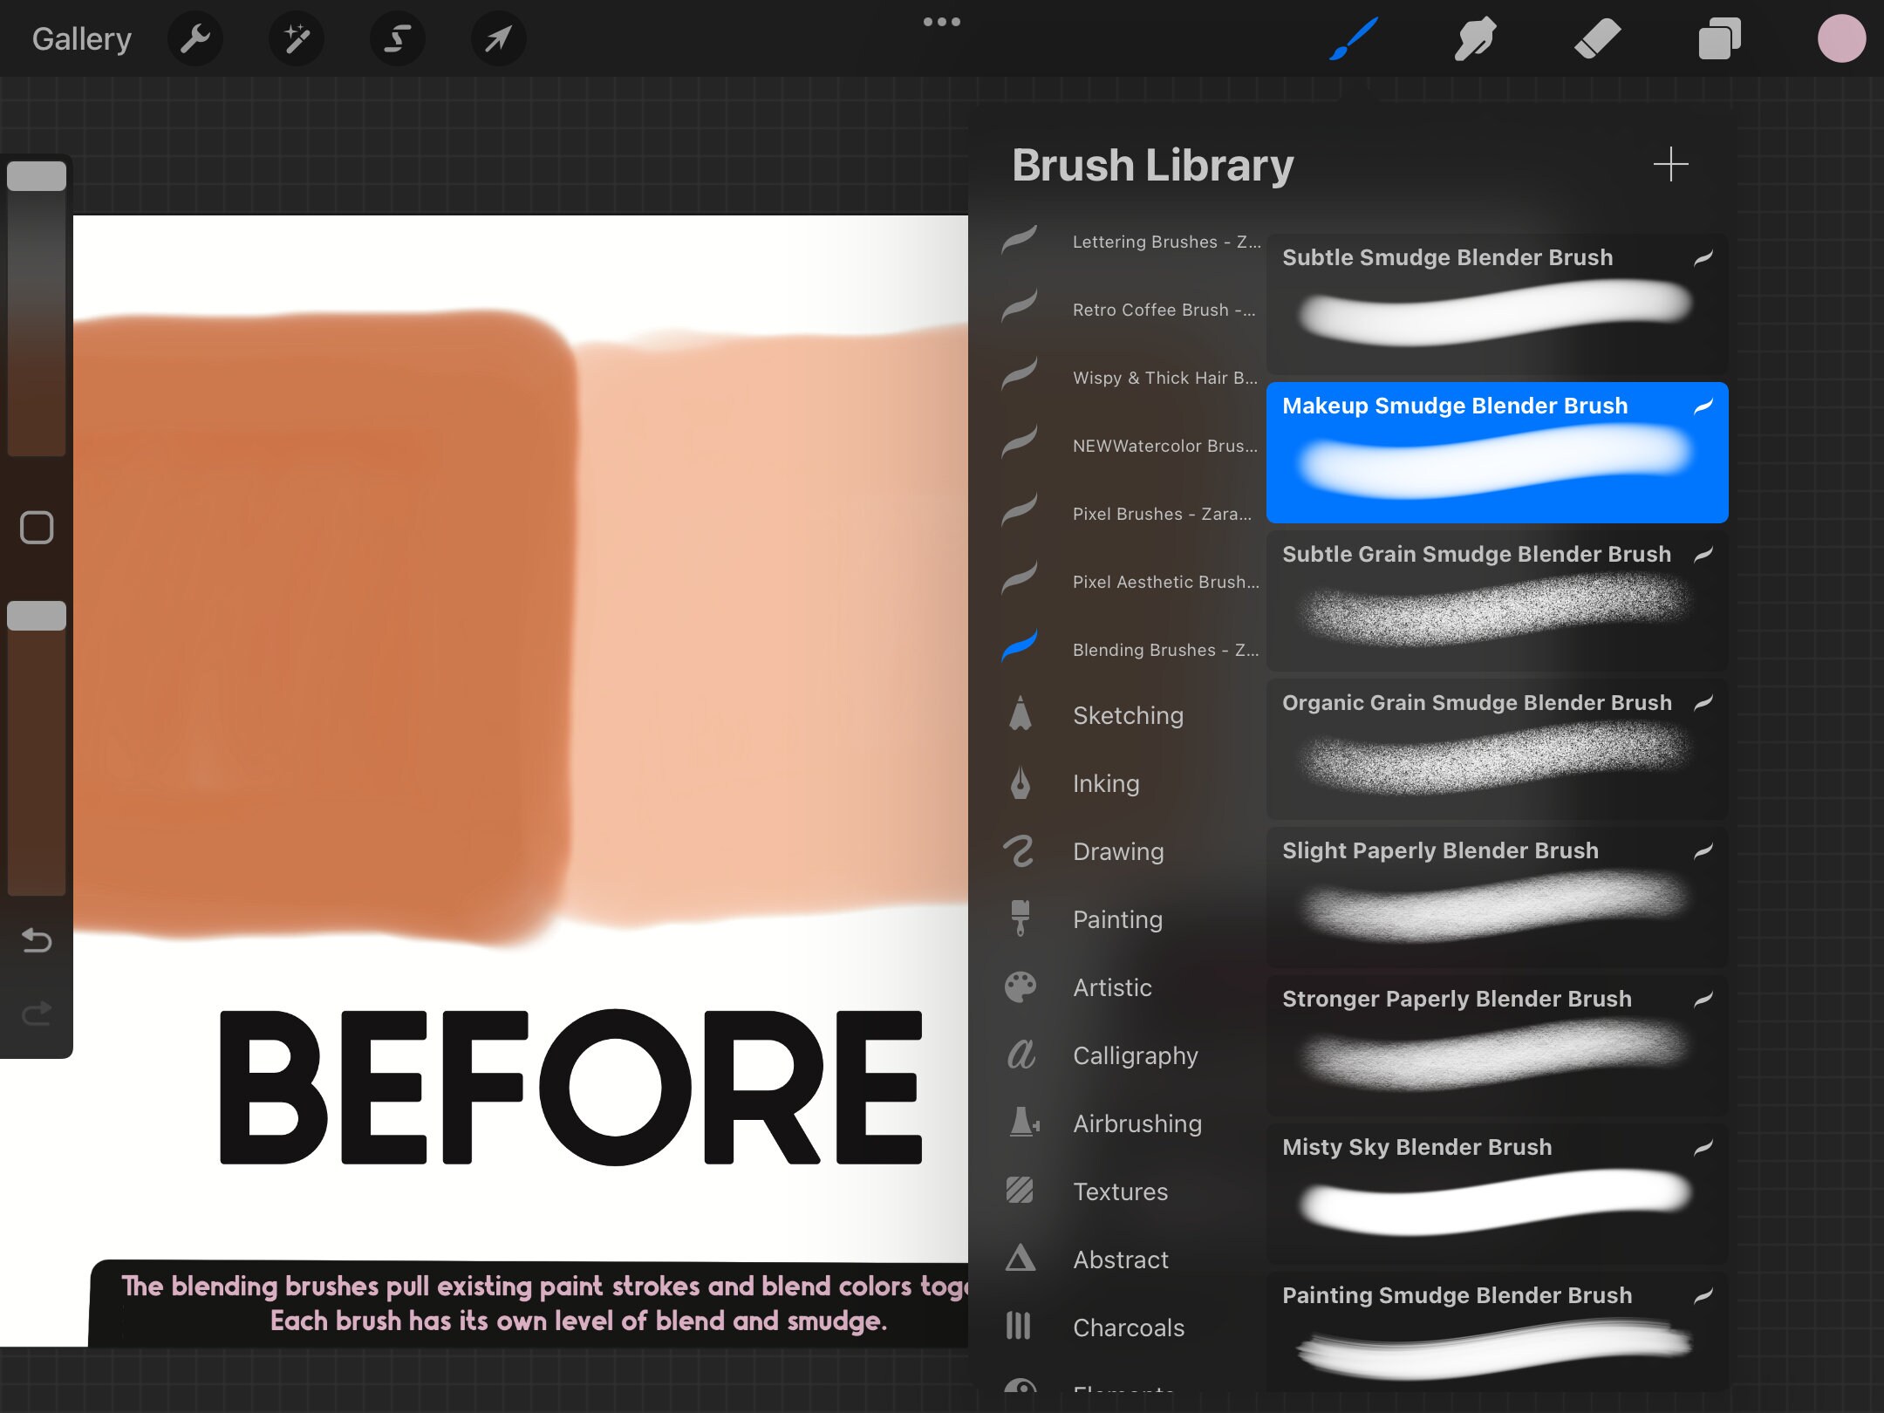1884x1413 pixels.
Task: Select the Misty Sky Blender Brush
Action: [x=1495, y=1191]
